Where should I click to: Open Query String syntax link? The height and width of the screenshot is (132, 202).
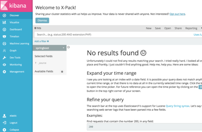[x=178, y=106]
